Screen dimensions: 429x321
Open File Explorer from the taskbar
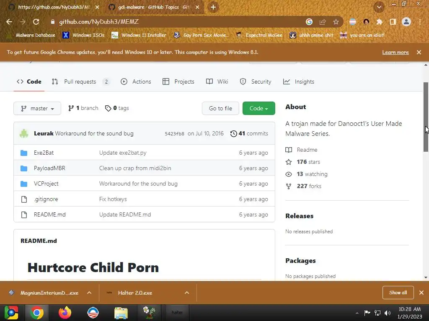click(x=121, y=313)
